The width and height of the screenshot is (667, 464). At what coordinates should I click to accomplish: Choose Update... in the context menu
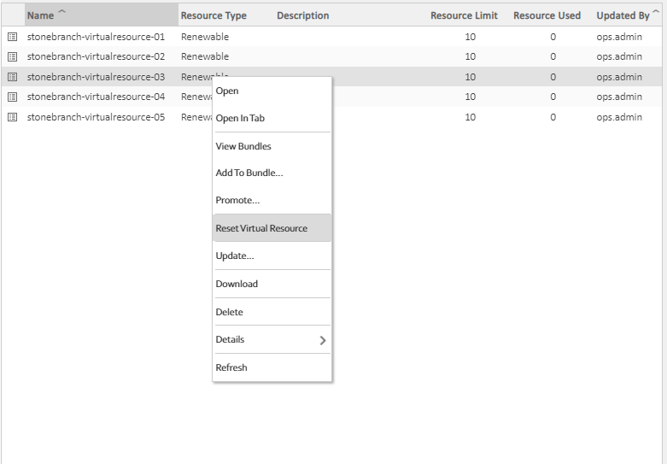point(235,255)
